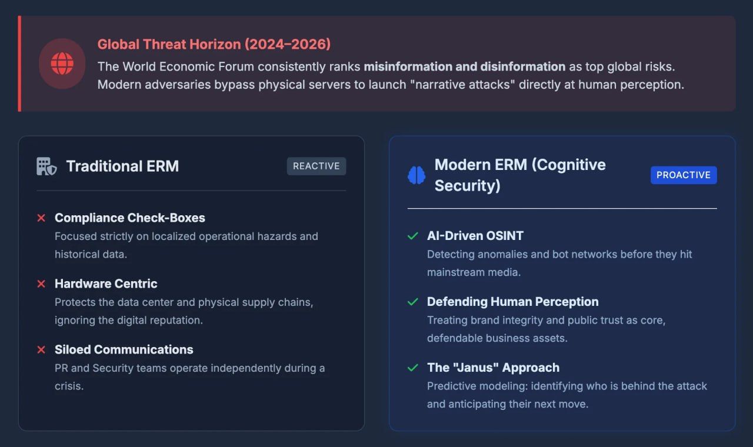
Task: Switch to the Modern ERM panel heading
Action: 520,175
